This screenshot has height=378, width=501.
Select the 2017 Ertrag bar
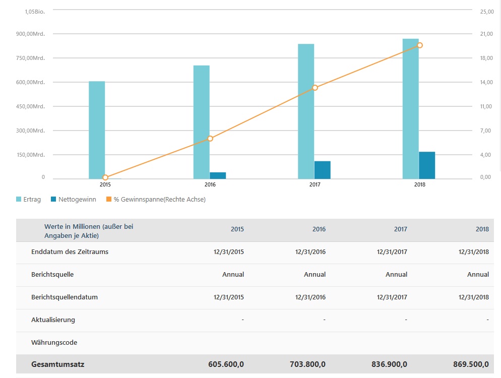pos(306,111)
